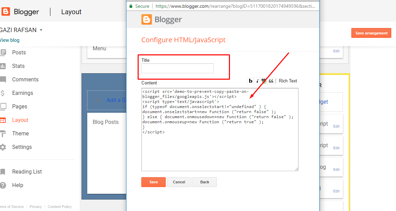Open the Terms of Service footer link

point(12,207)
